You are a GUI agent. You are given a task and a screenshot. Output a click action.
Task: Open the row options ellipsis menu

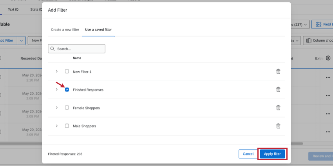click(328, 77)
